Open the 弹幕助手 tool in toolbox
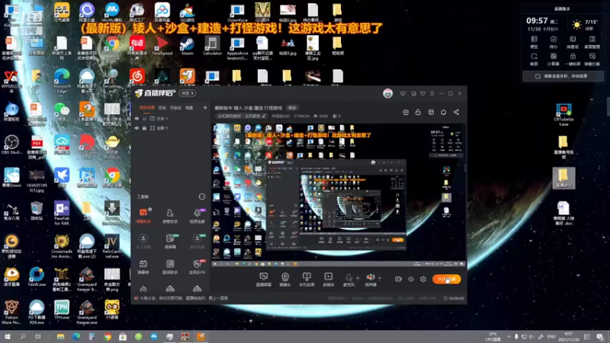Screen dimensions: 610x343 [143, 216]
